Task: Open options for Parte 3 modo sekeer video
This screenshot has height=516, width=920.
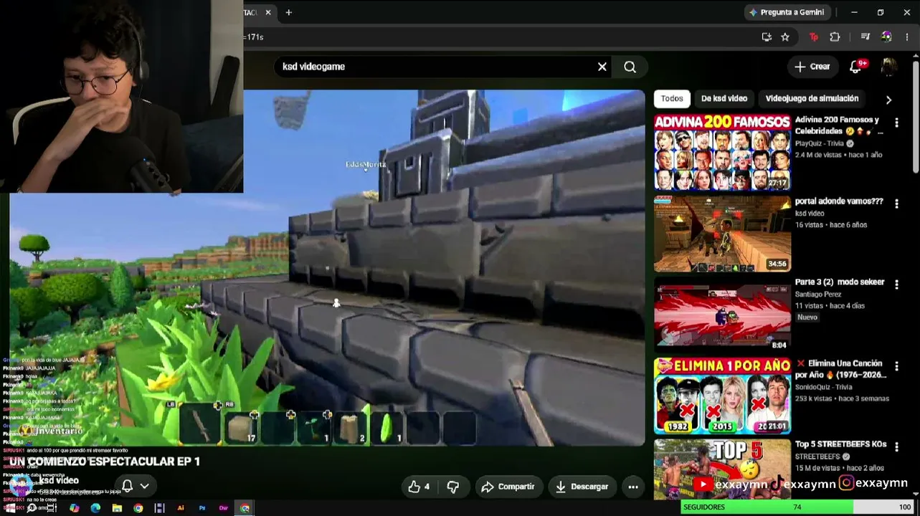Action: tap(896, 285)
